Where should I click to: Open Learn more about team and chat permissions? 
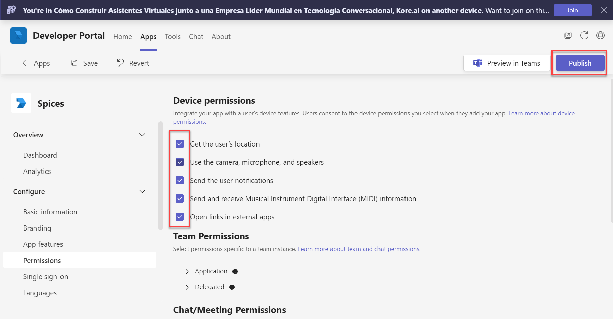[x=359, y=249]
